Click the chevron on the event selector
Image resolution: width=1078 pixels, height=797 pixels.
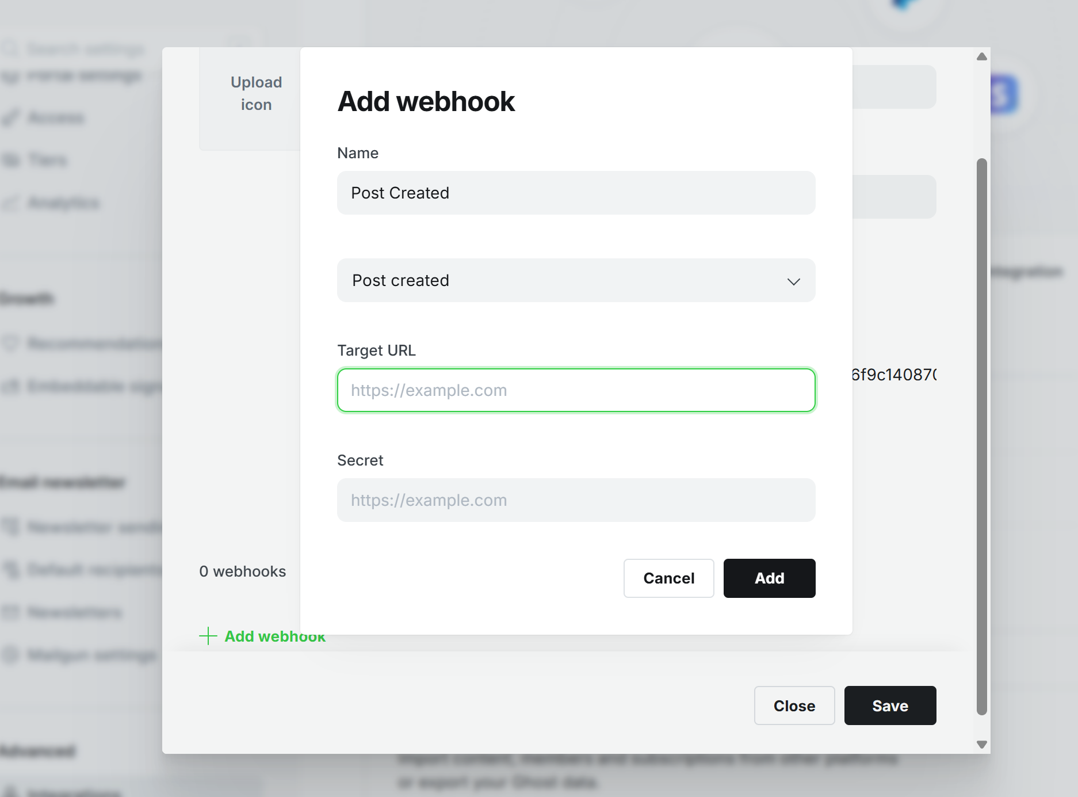tap(793, 281)
